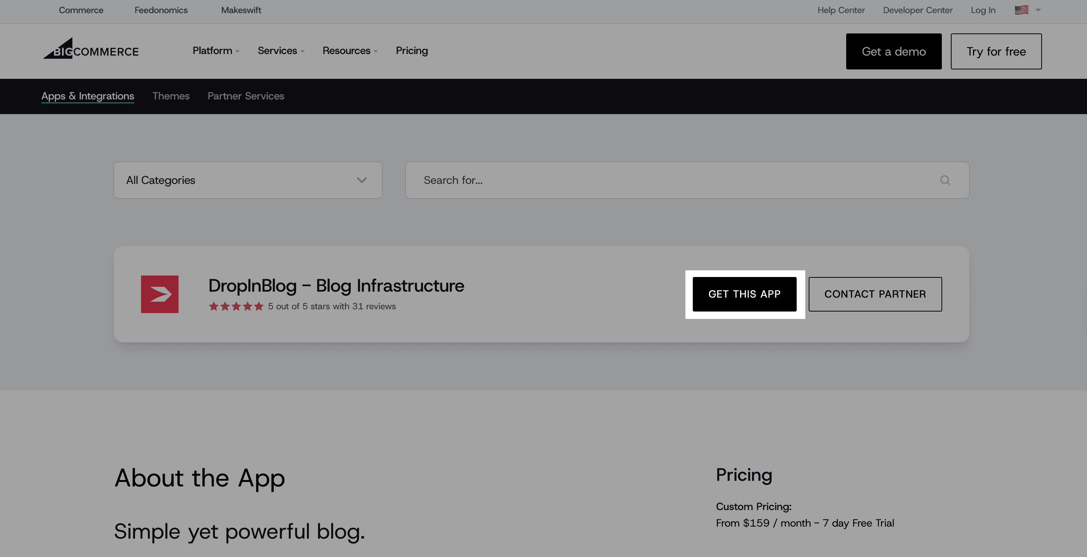Expand the Platform menu
The image size is (1087, 557).
[216, 51]
